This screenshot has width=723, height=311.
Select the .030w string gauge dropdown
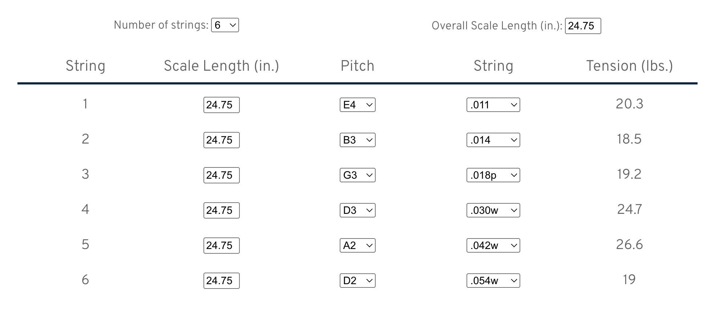click(x=493, y=211)
